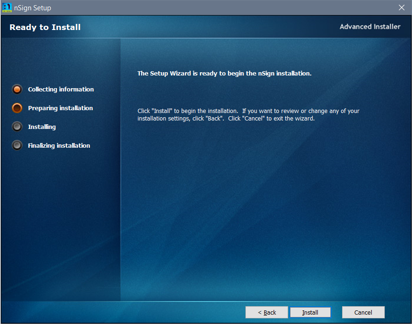Click the Installing step bullet icon
This screenshot has height=324, width=412.
point(17,127)
